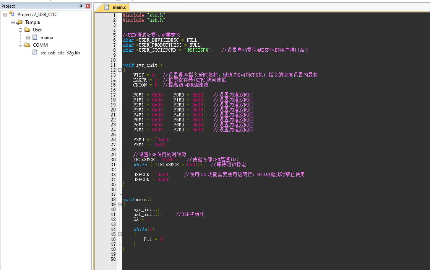Image resolution: width=430 pixels, height=270 pixels.
Task: Click the IRC48MCR = 0x80 statement
Action: coord(155,160)
